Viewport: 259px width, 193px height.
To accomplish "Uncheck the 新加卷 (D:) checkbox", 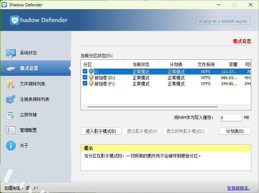I will pos(85,77).
